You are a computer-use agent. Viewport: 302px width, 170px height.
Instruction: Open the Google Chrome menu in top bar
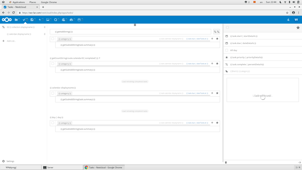click(x=49, y=2)
